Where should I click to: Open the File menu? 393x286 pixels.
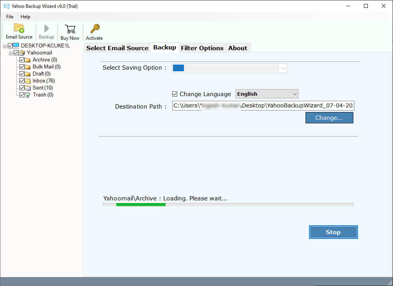[x=10, y=17]
